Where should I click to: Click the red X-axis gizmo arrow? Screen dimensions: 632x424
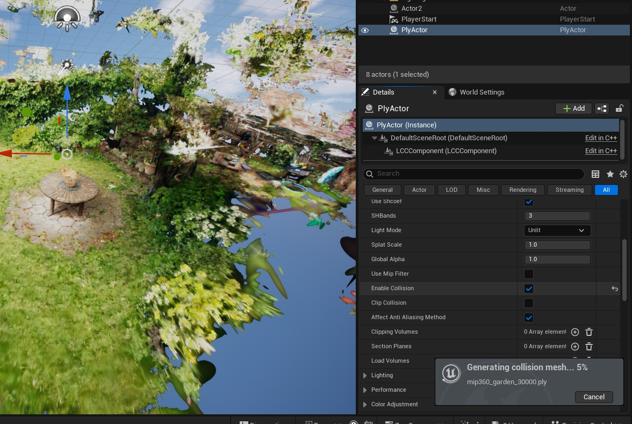coord(7,154)
